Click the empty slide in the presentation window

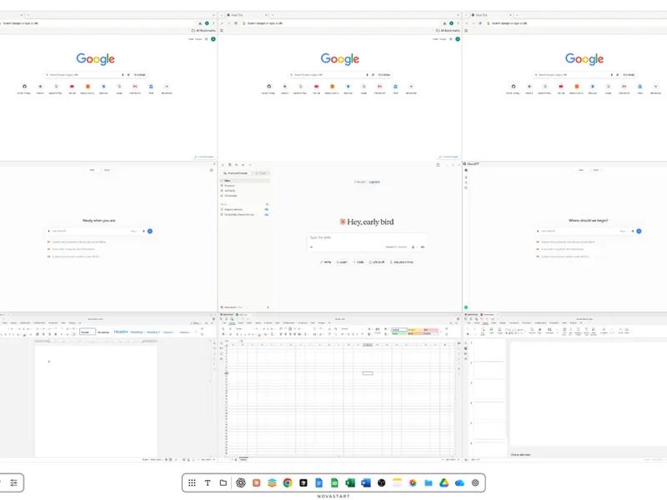point(589,393)
